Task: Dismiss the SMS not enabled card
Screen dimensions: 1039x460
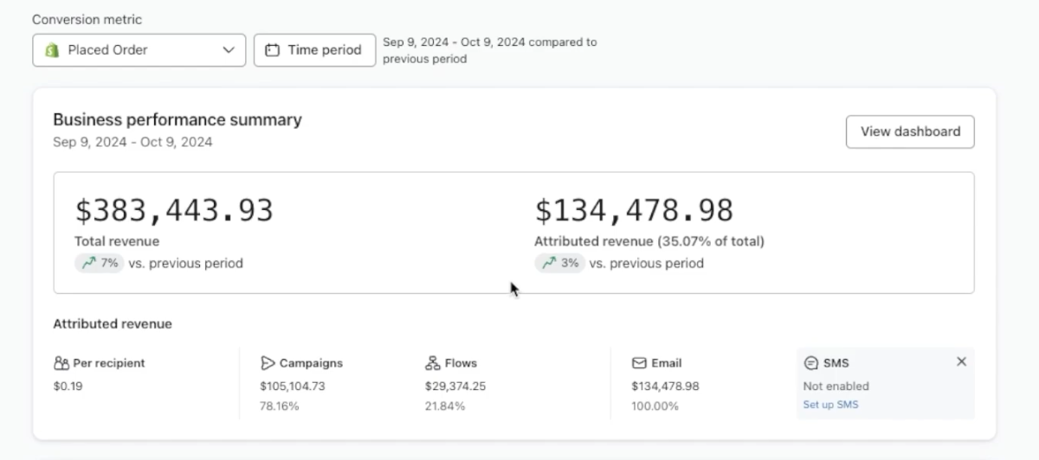Action: pos(961,361)
